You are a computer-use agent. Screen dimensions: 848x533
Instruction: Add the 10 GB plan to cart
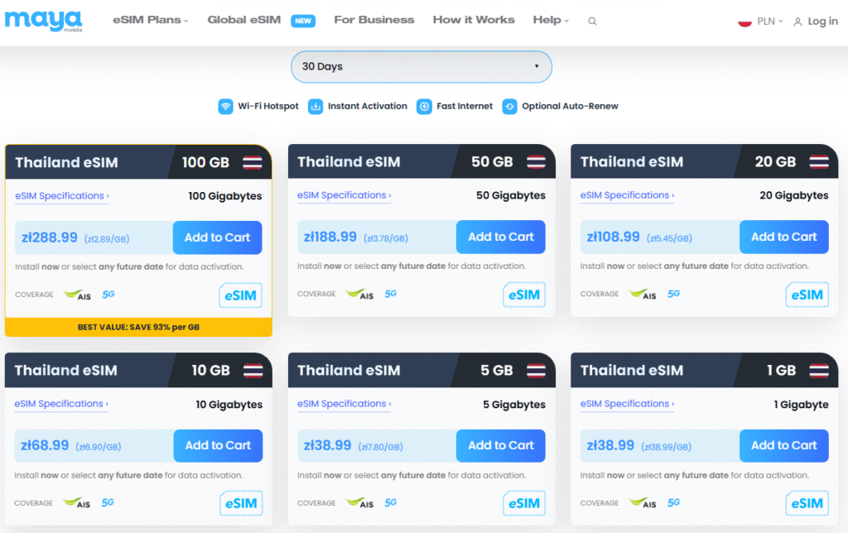point(218,446)
